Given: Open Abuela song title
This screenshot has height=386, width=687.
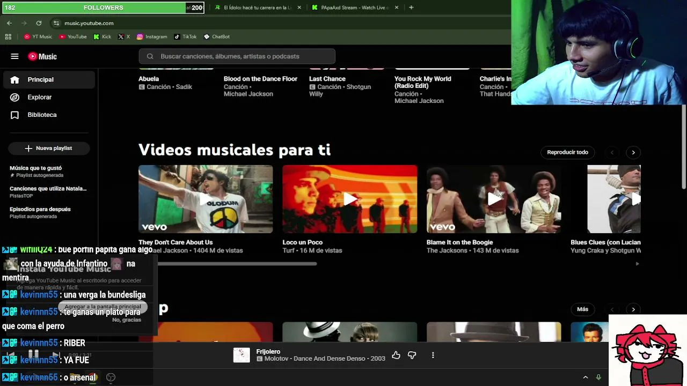Looking at the screenshot, I should [149, 79].
